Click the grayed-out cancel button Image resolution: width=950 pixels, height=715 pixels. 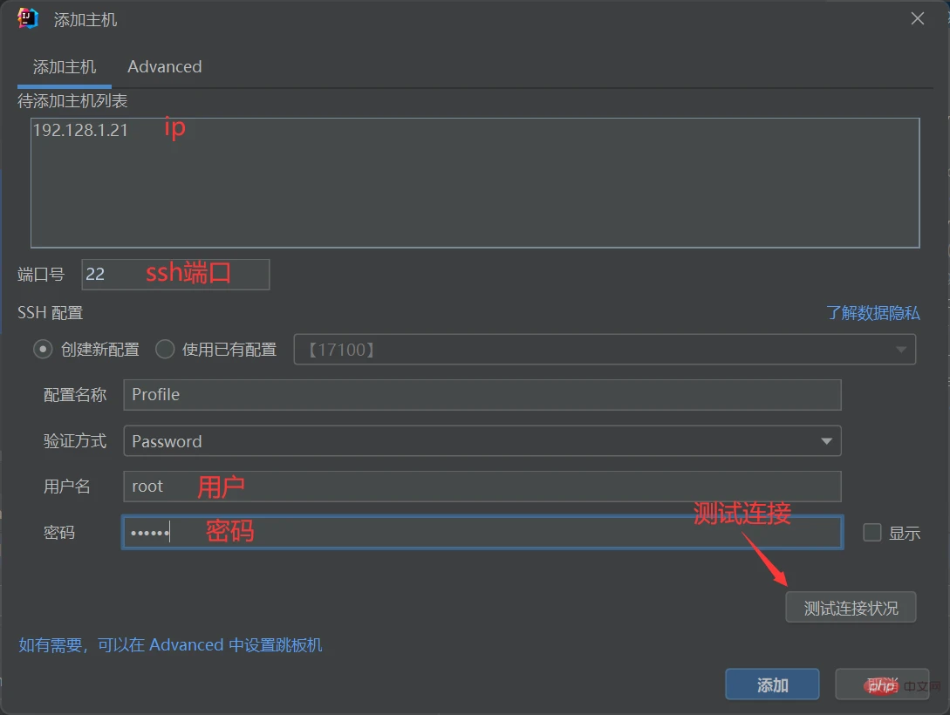click(881, 684)
